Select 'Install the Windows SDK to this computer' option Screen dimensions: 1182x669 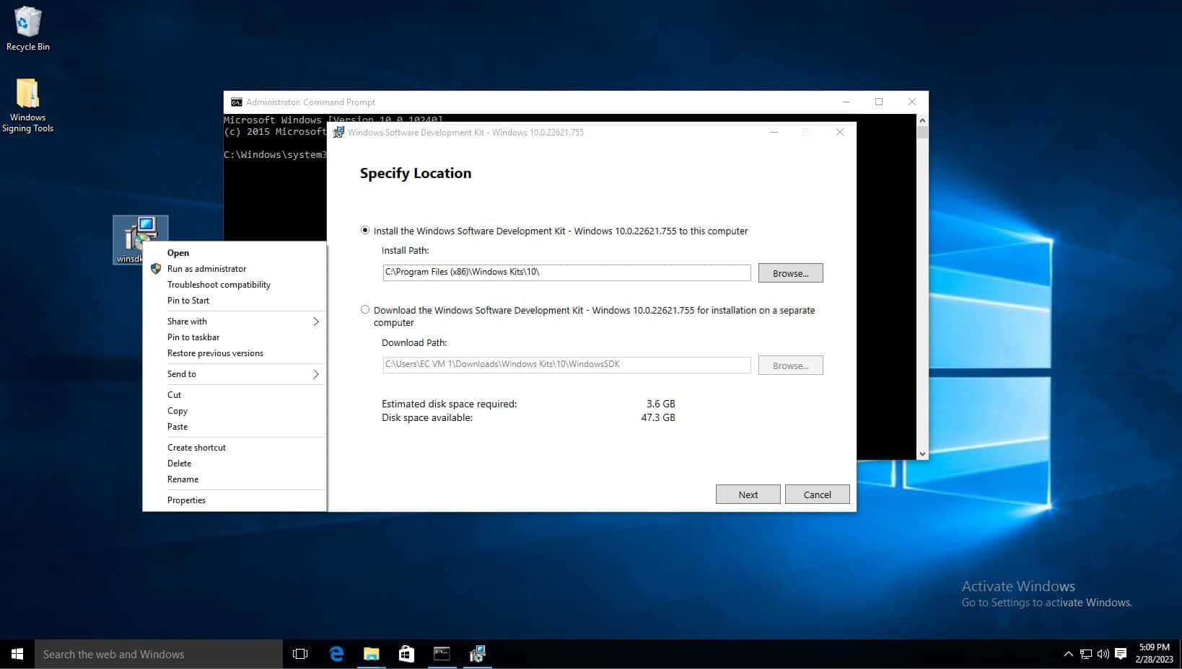(365, 231)
